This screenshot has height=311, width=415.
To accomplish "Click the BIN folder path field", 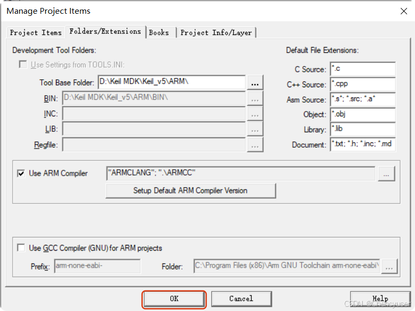I will (154, 98).
